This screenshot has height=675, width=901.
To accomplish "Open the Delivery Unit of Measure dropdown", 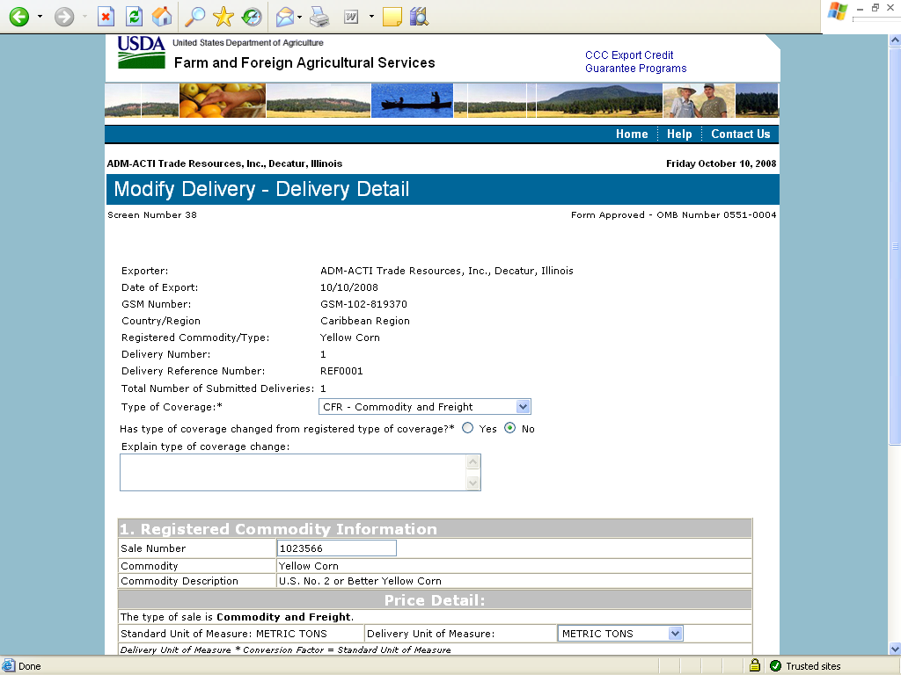I will (x=620, y=633).
